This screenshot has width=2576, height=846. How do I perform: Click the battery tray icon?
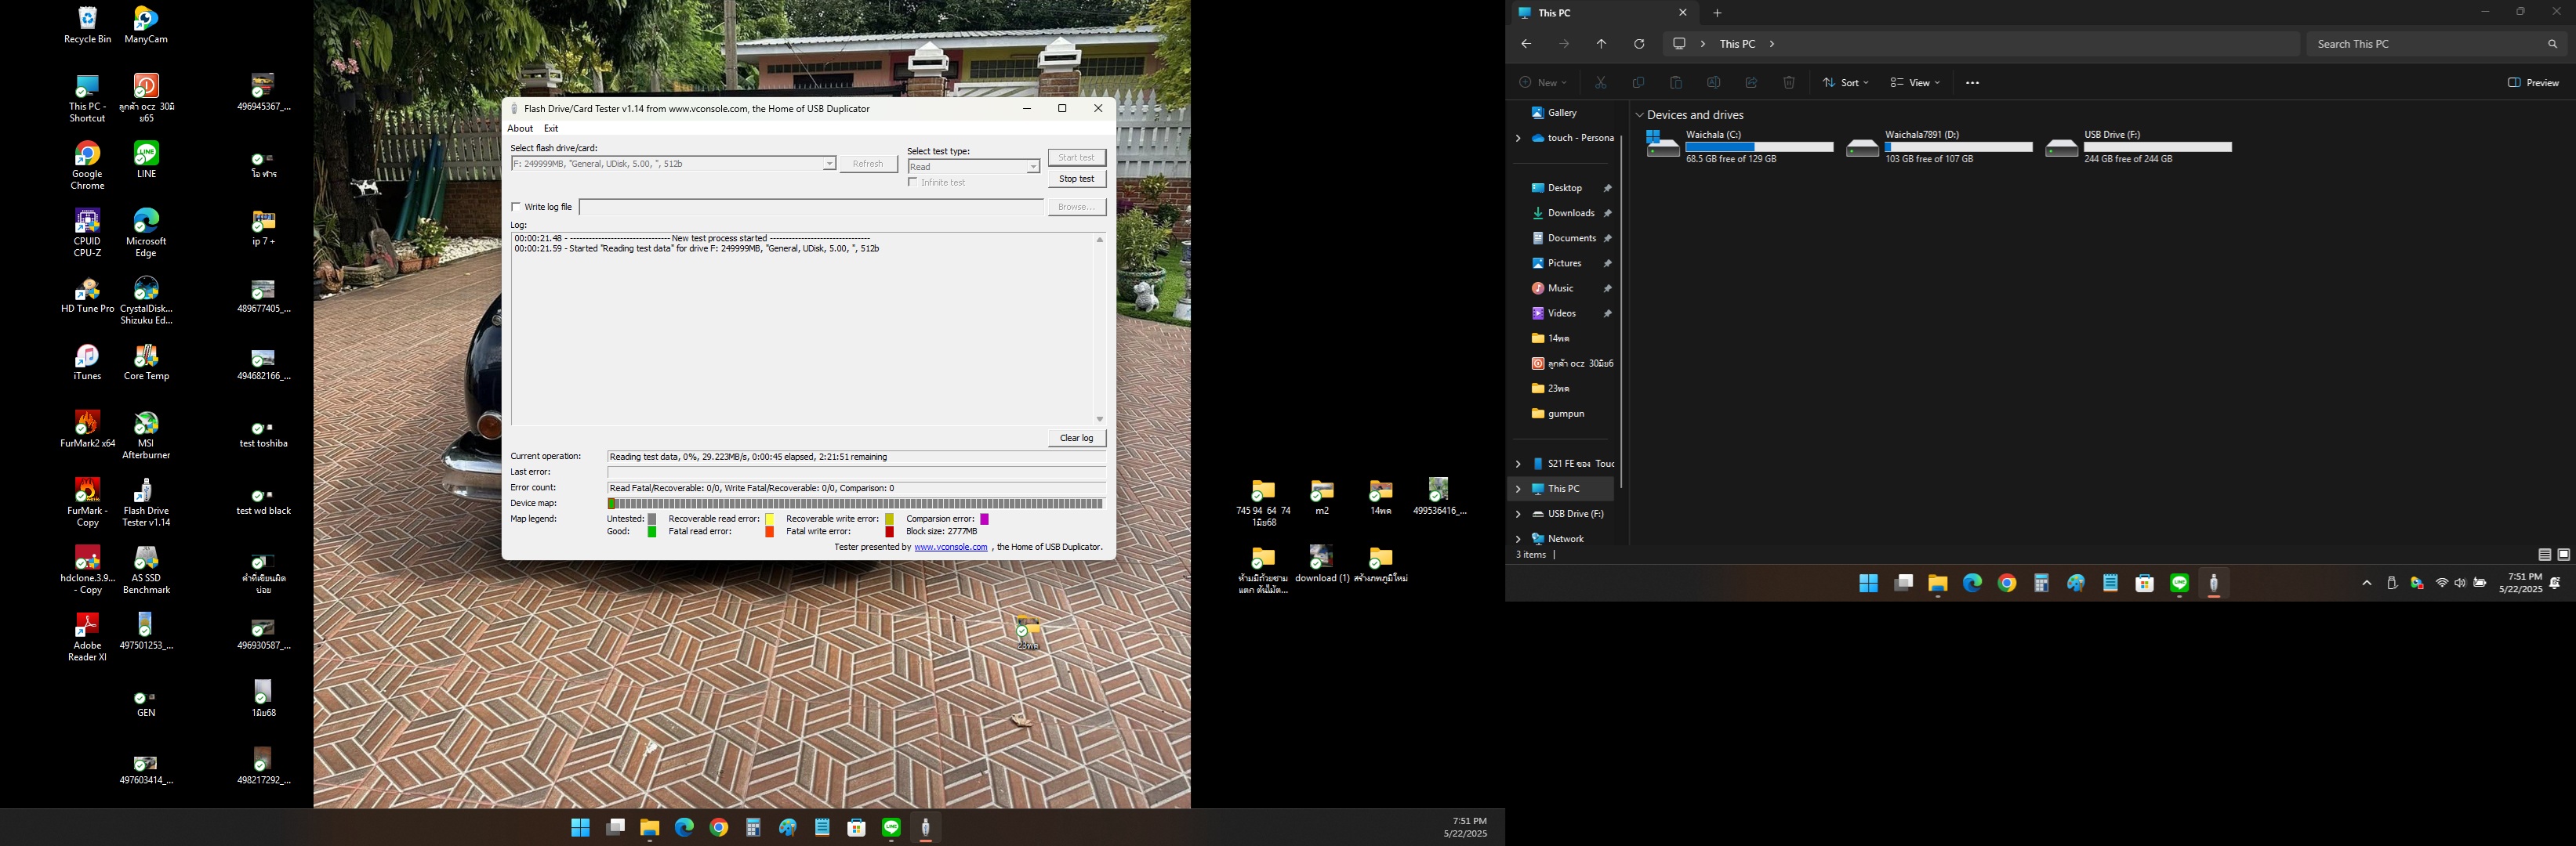tap(2480, 584)
